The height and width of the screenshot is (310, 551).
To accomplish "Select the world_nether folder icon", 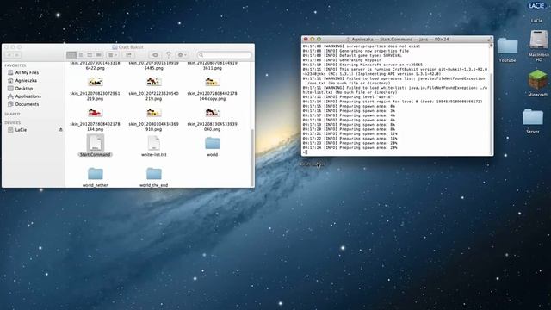I will point(96,174).
